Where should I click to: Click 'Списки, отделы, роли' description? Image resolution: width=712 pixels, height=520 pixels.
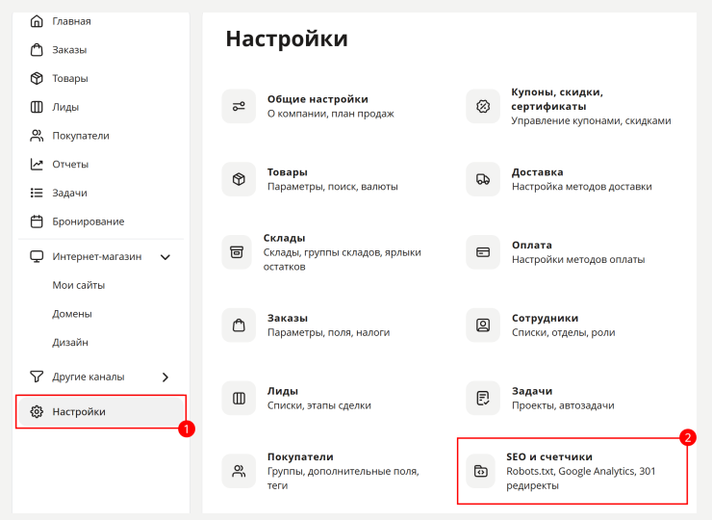[x=563, y=332]
